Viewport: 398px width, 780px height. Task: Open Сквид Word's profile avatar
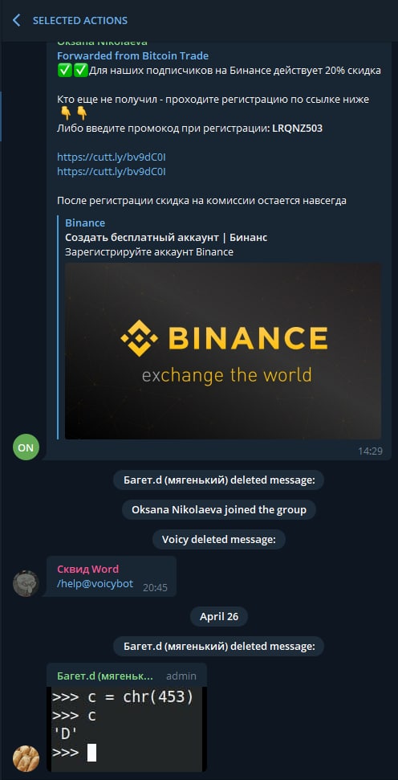tap(26, 583)
